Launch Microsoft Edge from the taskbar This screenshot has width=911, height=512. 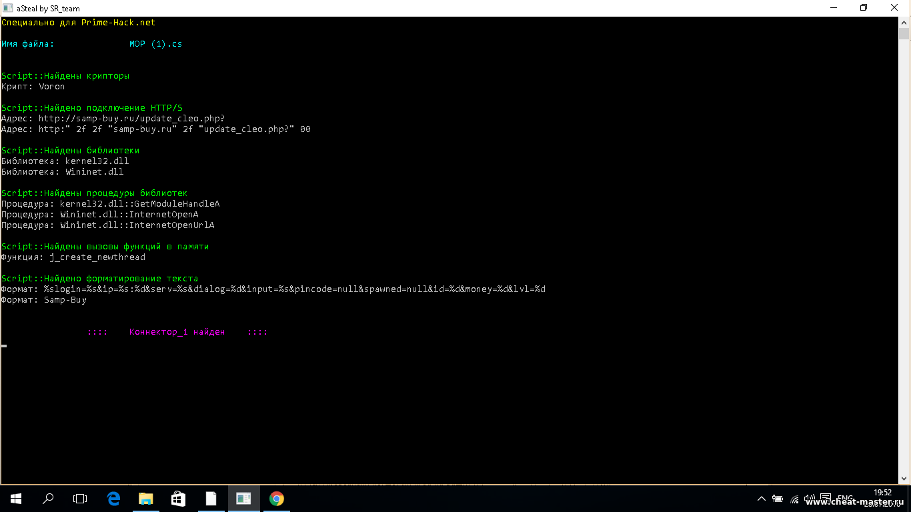[113, 498]
